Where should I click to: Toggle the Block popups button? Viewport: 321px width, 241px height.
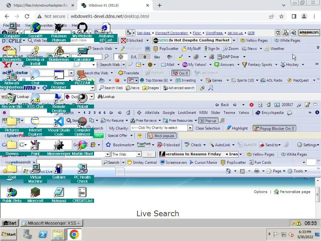pyautogui.click(x=161, y=136)
